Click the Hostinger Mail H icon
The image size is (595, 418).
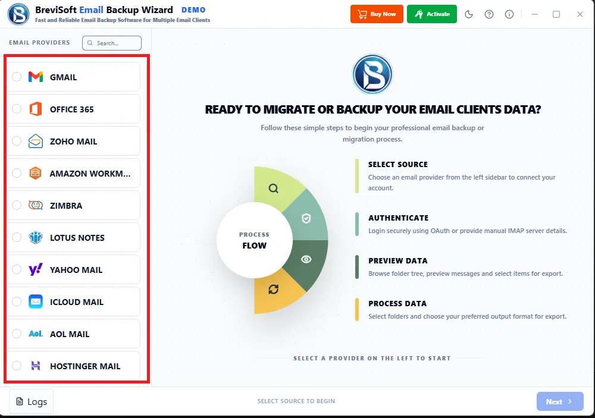36,366
